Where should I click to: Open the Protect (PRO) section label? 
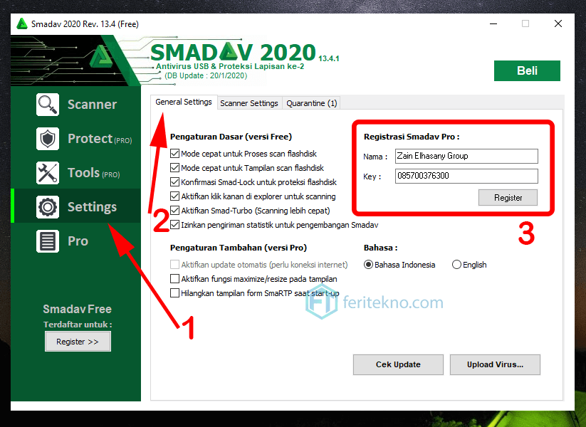[100, 139]
